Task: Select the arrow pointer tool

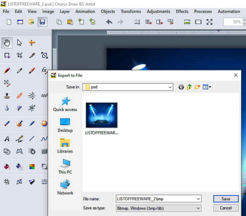Action: click(x=19, y=43)
